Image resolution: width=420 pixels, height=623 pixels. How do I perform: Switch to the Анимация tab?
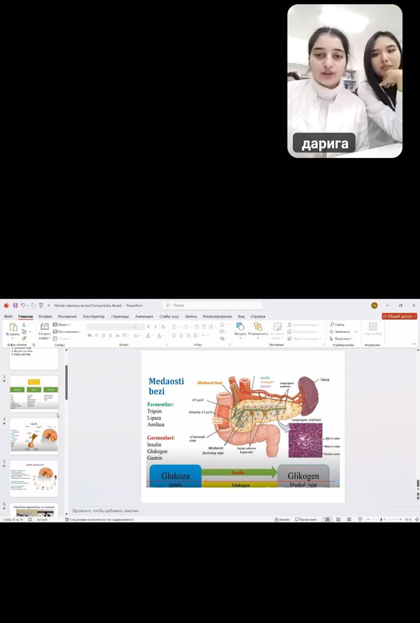point(144,317)
